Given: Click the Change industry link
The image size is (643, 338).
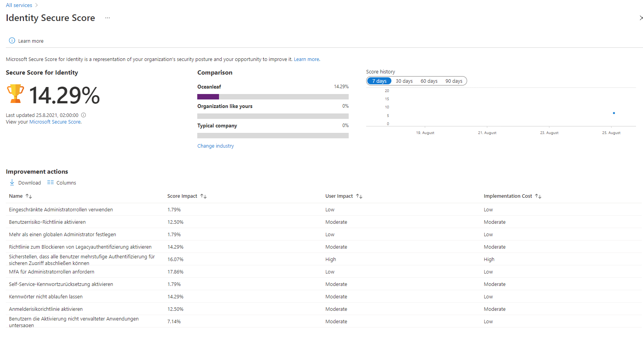Looking at the screenshot, I should point(215,146).
